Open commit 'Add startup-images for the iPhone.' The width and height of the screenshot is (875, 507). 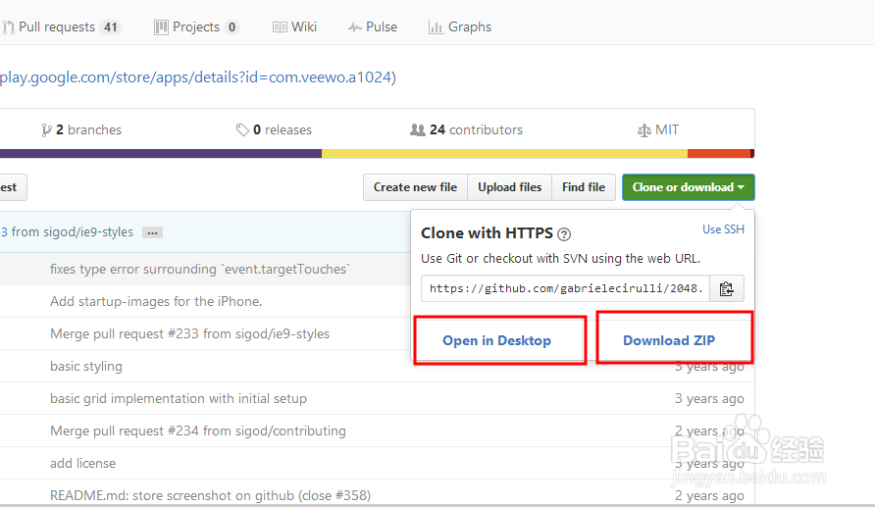coord(156,301)
